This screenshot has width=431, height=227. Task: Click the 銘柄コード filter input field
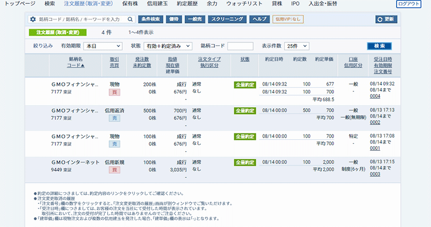[240, 46]
